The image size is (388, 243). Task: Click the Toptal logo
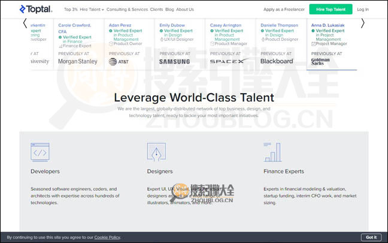pyautogui.click(x=36, y=9)
